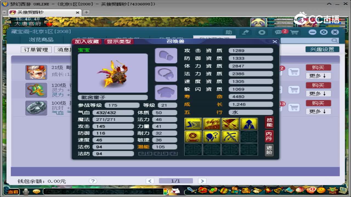The width and height of the screenshot is (351, 197).
Task: Click the silver ring item thumbnail
Action: click(x=36, y=108)
